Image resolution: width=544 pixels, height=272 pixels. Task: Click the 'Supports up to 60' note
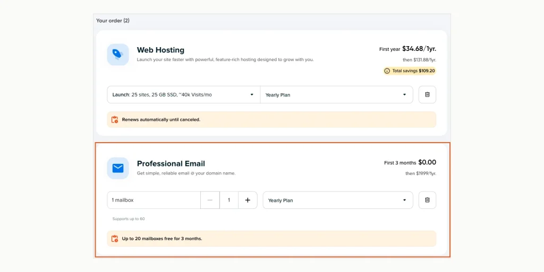pyautogui.click(x=129, y=218)
